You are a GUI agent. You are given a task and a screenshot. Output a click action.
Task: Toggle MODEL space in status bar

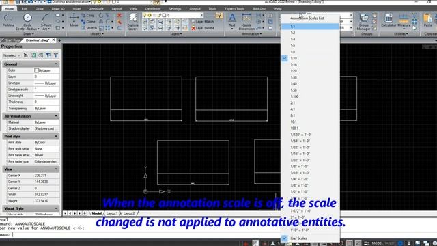(x=378, y=243)
